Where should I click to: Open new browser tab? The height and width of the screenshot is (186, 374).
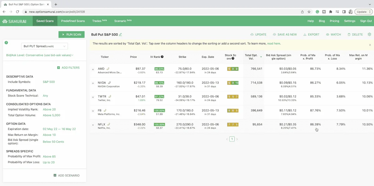[x=56, y=4]
